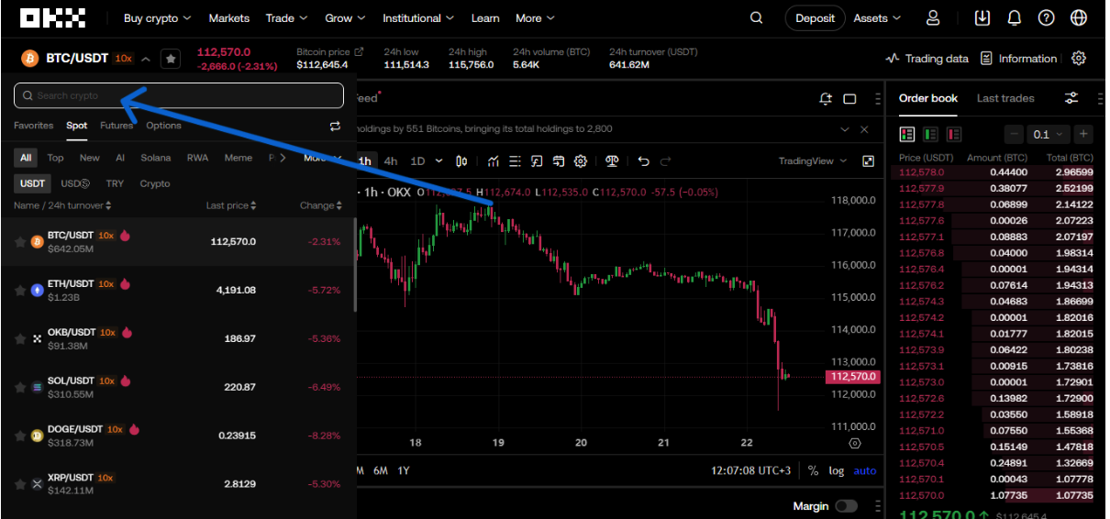Viewport: 1110px width, 519px height.
Task: Toggle the Margin switch
Action: pos(846,506)
